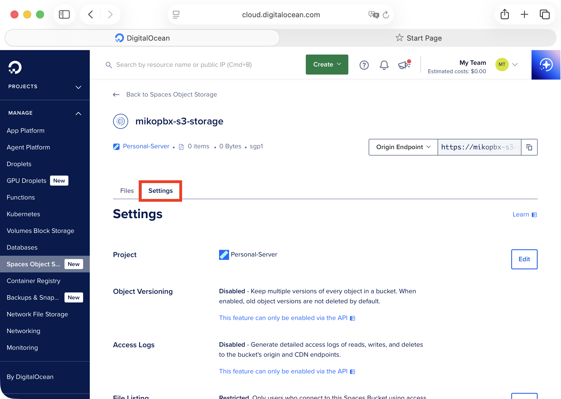Viewport: 561px width, 399px height.
Task: Expand the PROJECTS section chevron
Action: [x=78, y=87]
